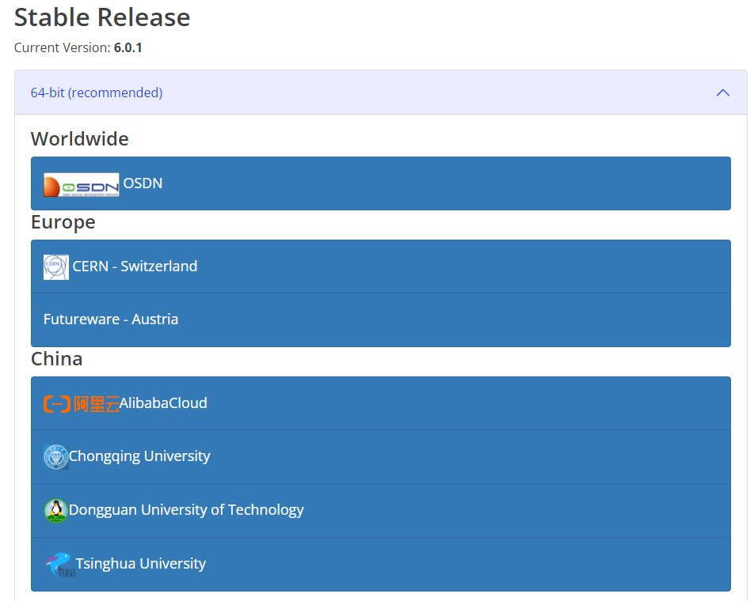Click the Chongqing University crest icon
The image size is (754, 601).
coord(56,457)
